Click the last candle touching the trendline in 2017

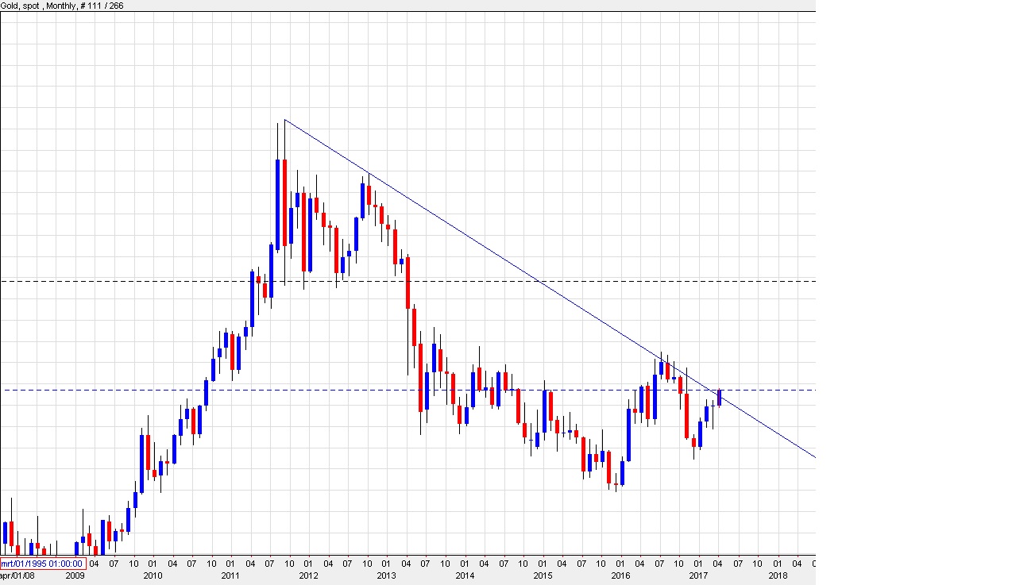720,398
